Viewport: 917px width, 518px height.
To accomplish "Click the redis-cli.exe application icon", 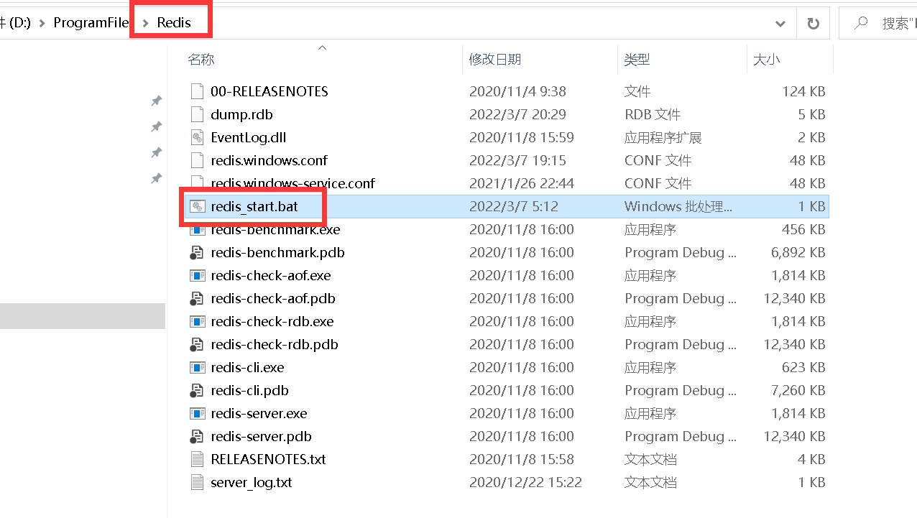I will coord(197,367).
